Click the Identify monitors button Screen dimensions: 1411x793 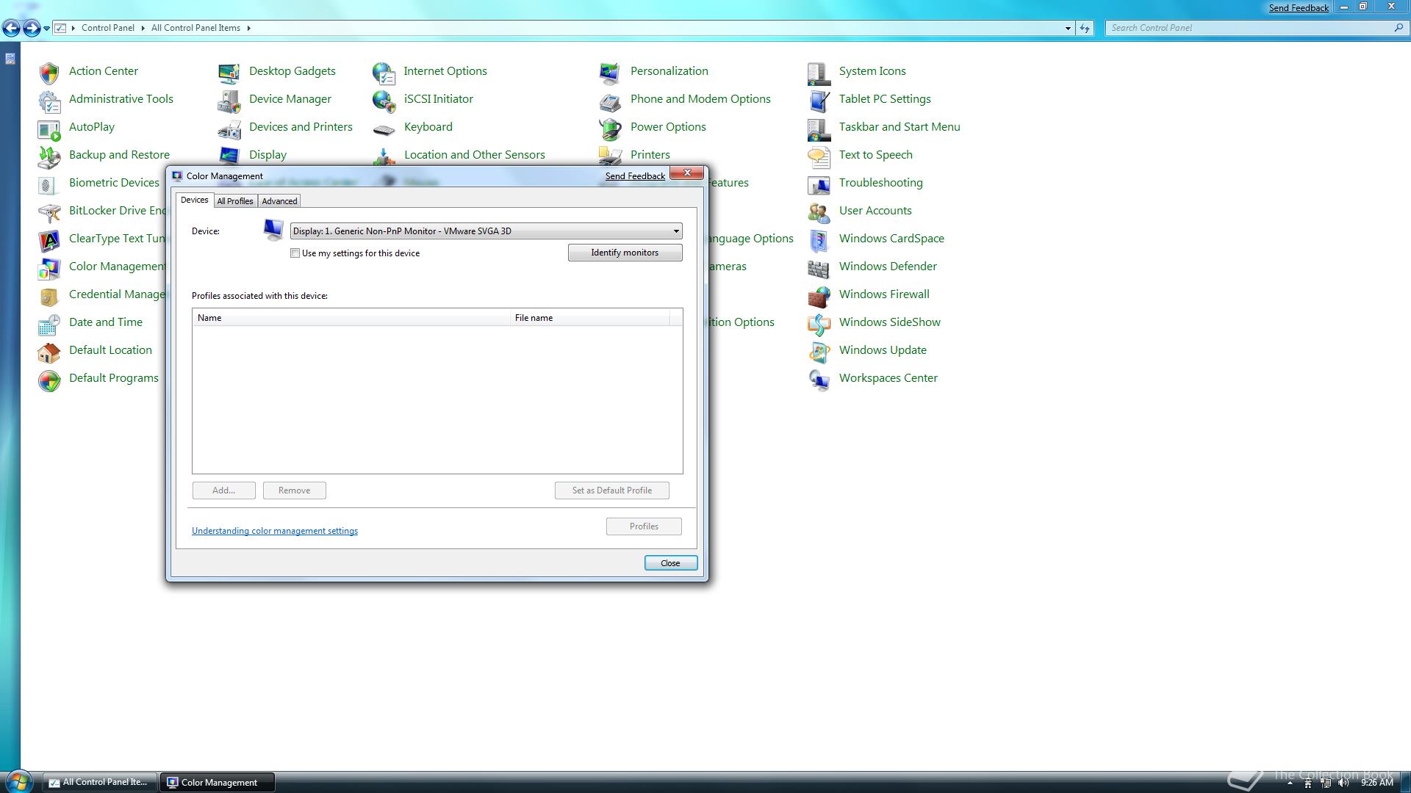click(x=625, y=253)
